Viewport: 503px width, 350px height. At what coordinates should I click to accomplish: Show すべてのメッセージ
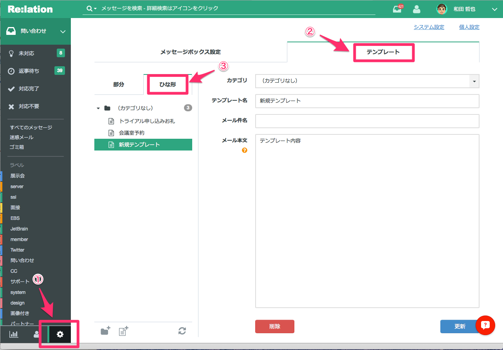point(31,127)
